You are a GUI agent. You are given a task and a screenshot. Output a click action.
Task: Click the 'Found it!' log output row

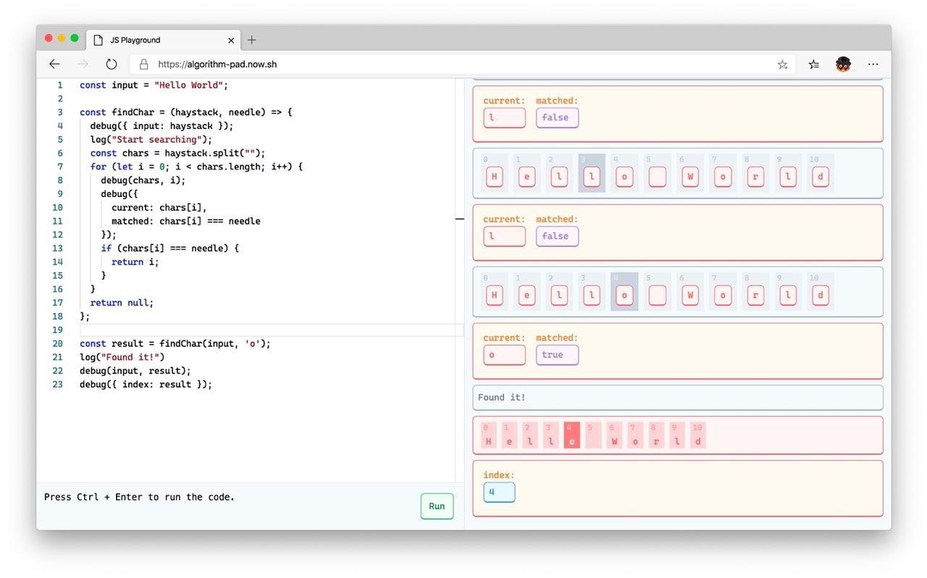coord(677,398)
